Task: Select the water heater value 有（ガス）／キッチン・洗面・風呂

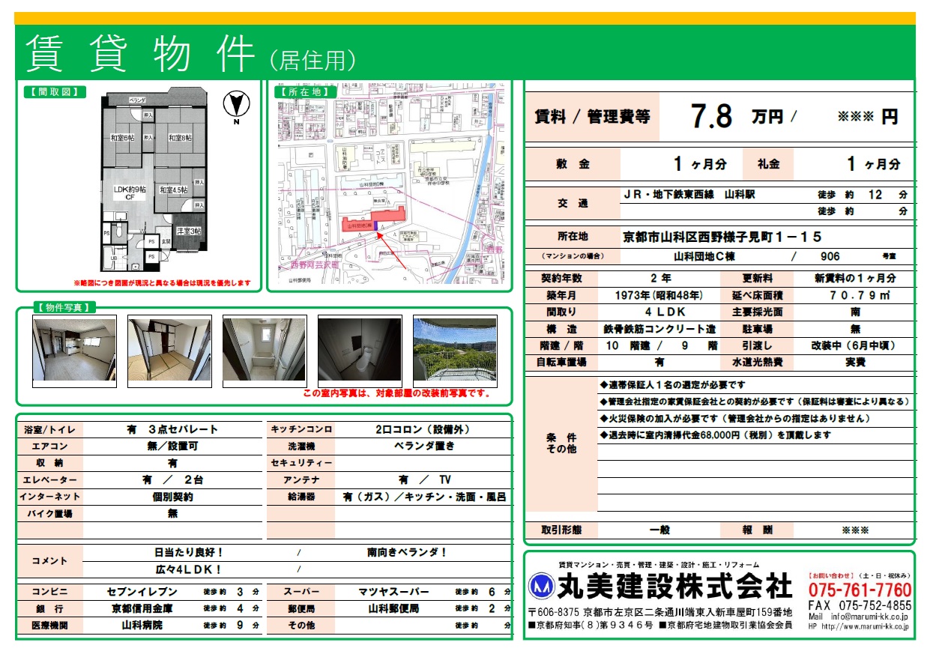Action: click(425, 496)
